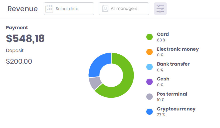Image resolution: width=220 pixels, height=128 pixels.
Task: Click the gray Pos terminal legend dot
Action: tap(150, 97)
